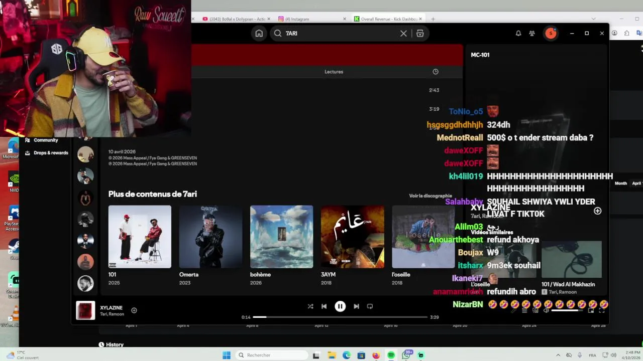This screenshot has height=361, width=643.
Task: Sort by duration clock icon
Action: [x=436, y=72]
